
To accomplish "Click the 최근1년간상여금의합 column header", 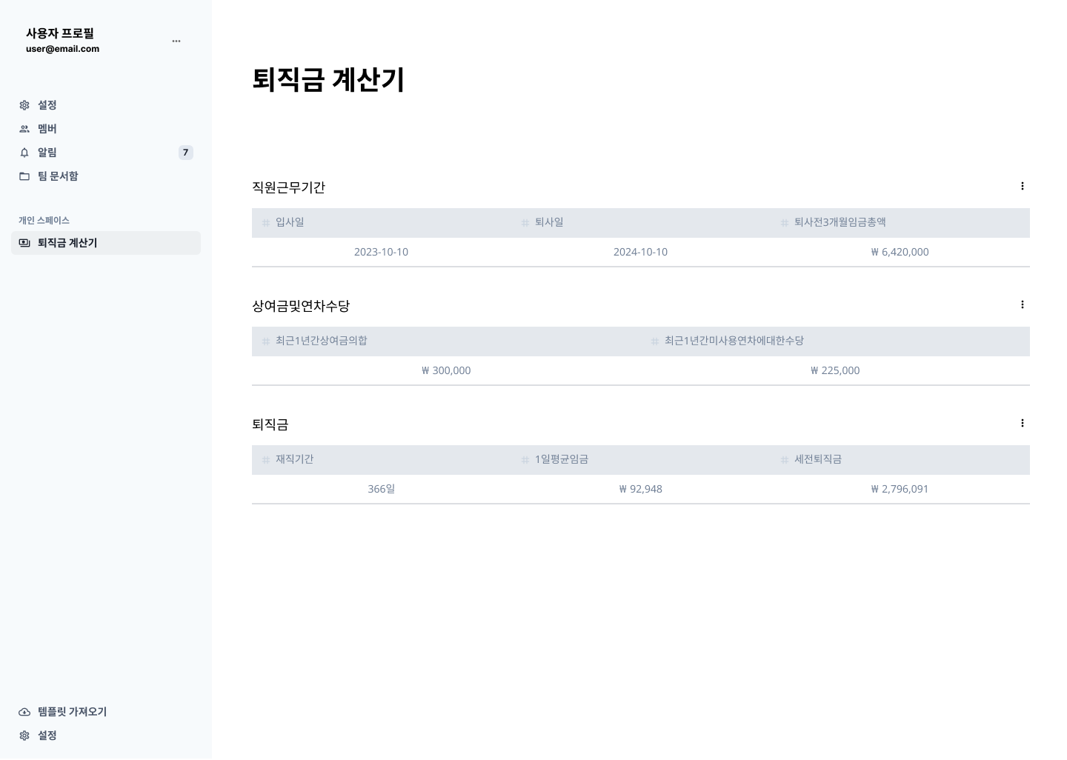I will click(446, 341).
